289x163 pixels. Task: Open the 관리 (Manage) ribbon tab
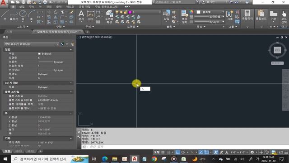pos(49,7)
